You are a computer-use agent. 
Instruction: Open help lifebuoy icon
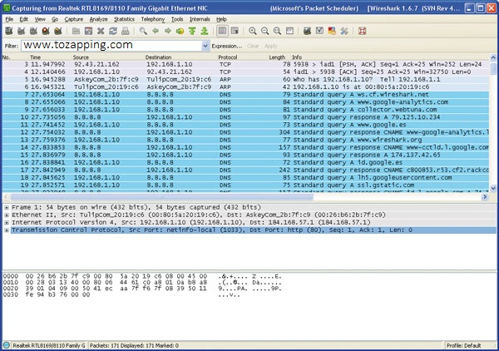point(362,31)
